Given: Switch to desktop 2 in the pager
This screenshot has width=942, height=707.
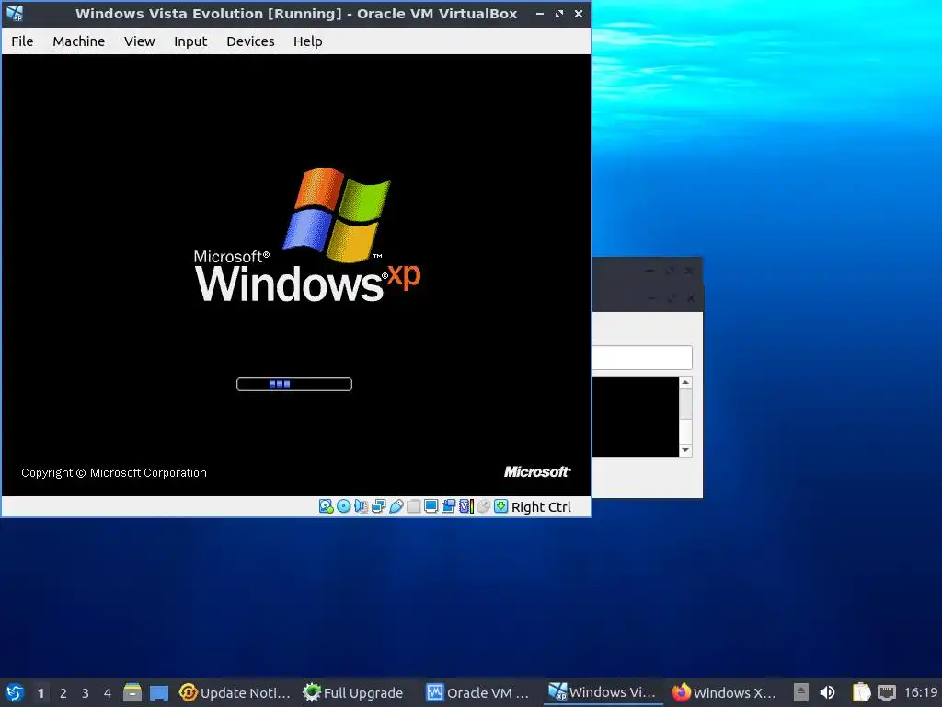Looking at the screenshot, I should pos(63,693).
